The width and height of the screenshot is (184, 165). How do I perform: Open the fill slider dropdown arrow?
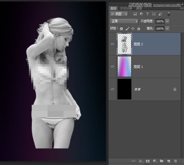click(167, 29)
